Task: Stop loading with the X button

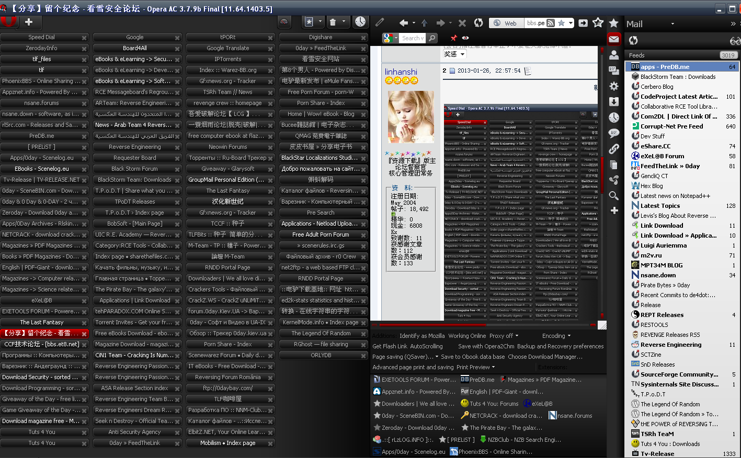Action: coord(462,23)
